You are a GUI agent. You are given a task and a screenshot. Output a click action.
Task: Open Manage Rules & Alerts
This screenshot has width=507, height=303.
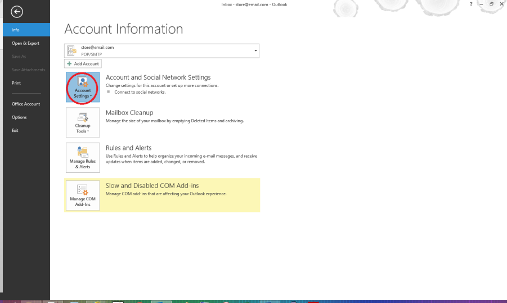coord(83,158)
